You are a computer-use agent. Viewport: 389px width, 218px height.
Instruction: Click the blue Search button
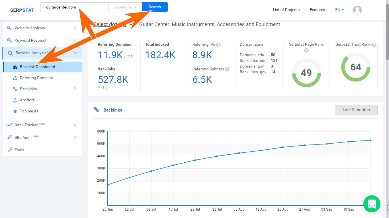(155, 7)
